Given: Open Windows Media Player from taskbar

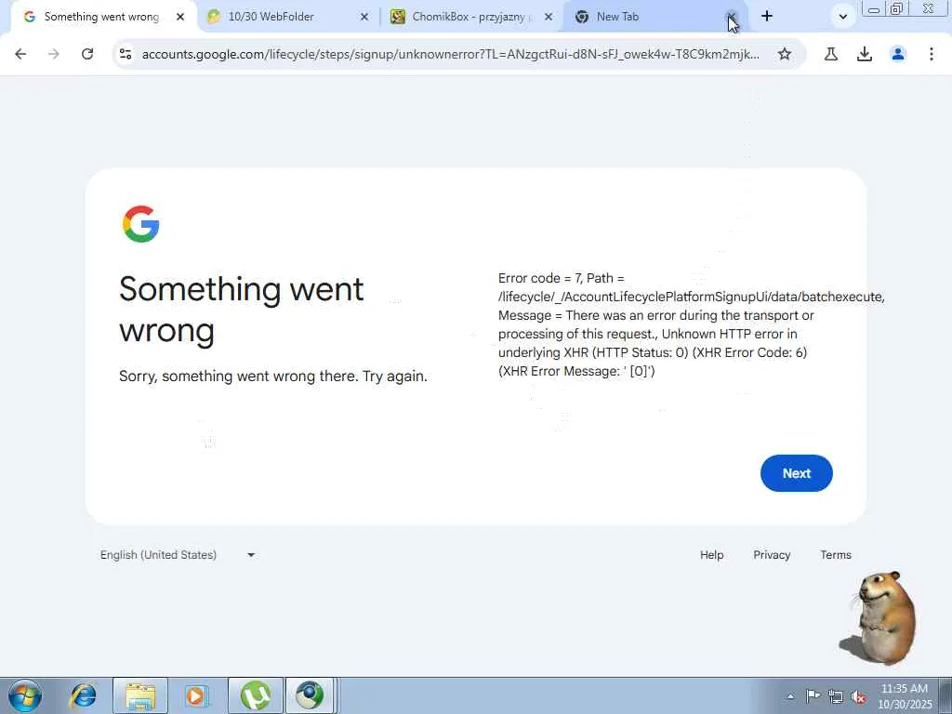Looking at the screenshot, I should (195, 695).
